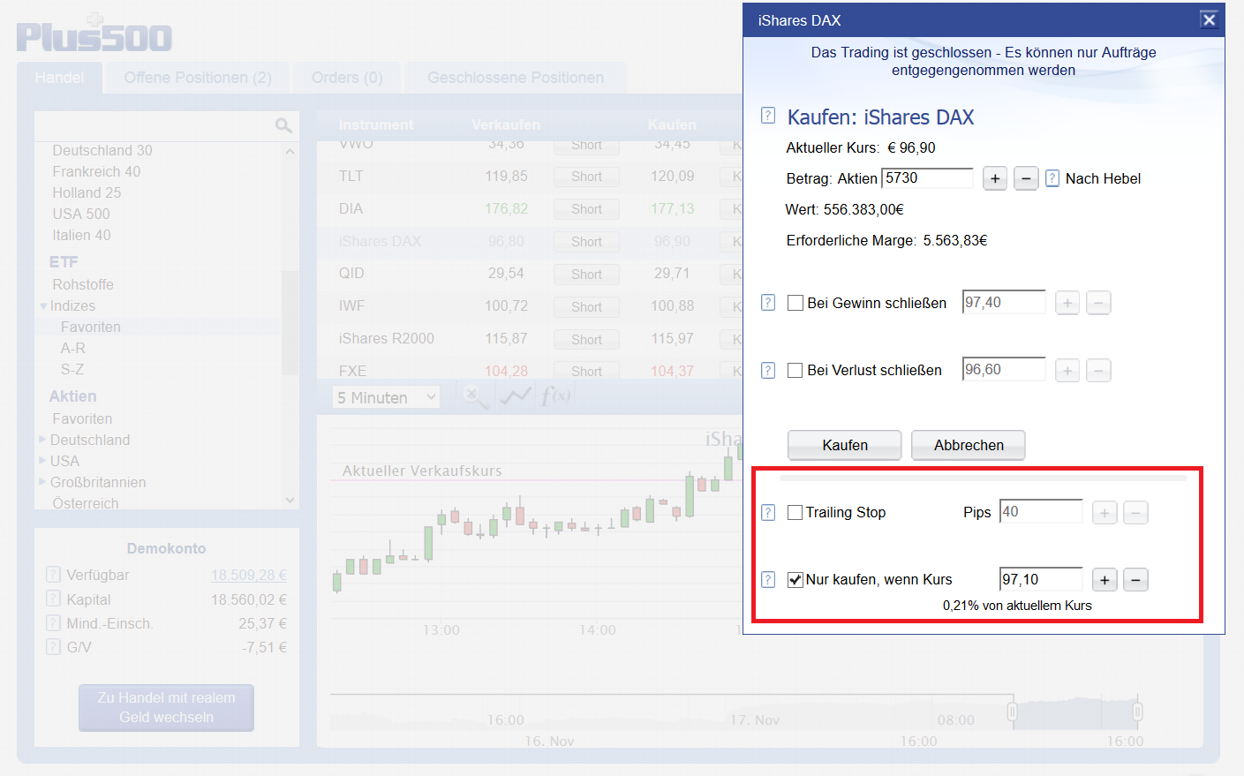This screenshot has height=776, width=1244.
Task: Click Short button for the IWF row
Action: click(586, 307)
